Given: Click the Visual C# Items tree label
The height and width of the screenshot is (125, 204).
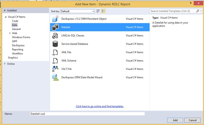Looking at the screenshot, I should 17,17.
